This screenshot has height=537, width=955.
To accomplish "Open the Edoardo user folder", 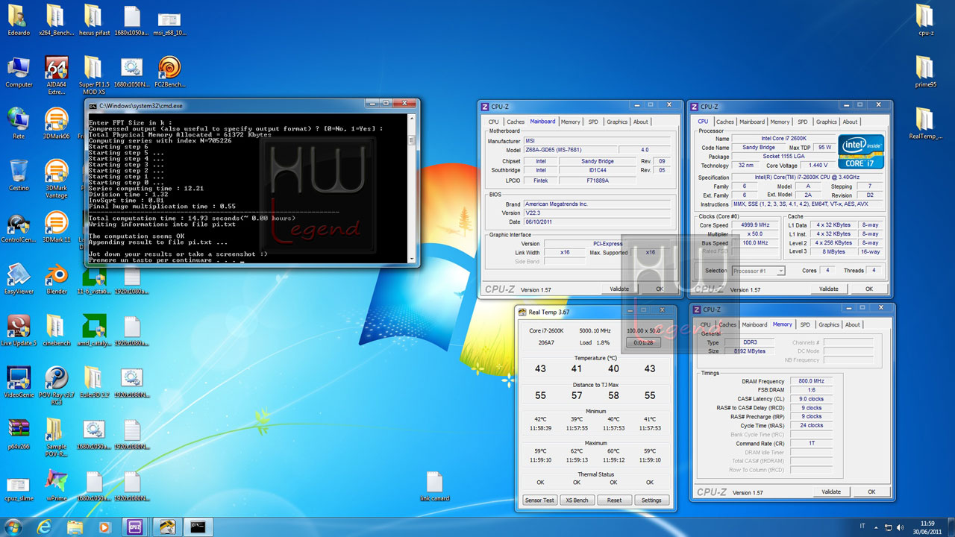I will point(19,21).
